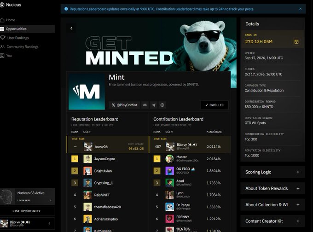The image size is (313, 232).
Task: Click the Opportunities grid icon
Action: coord(2,29)
